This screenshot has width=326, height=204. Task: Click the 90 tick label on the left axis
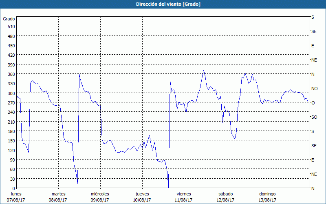tap(12, 160)
